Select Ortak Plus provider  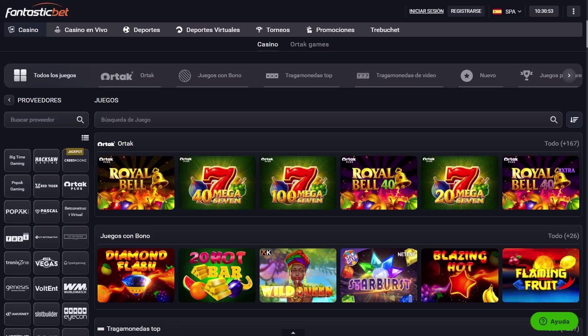(75, 186)
